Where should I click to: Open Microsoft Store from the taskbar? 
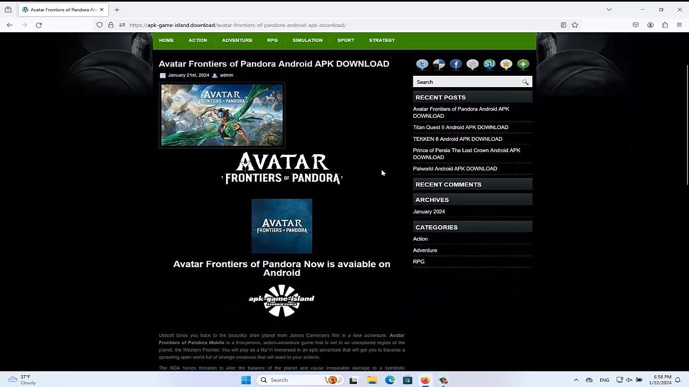(407, 380)
